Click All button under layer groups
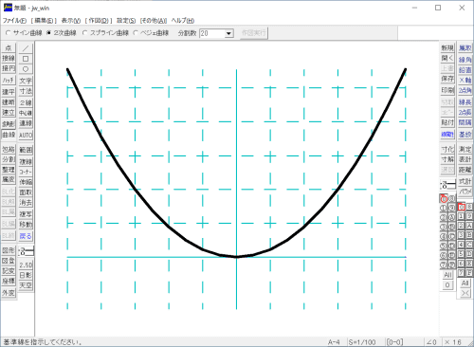Viewport: 474px width, 347px height. tap(465, 283)
